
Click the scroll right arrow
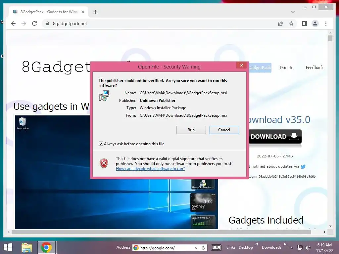324,232
